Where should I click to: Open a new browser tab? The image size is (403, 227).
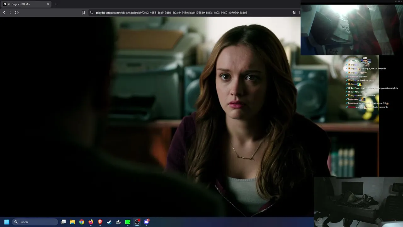56,4
